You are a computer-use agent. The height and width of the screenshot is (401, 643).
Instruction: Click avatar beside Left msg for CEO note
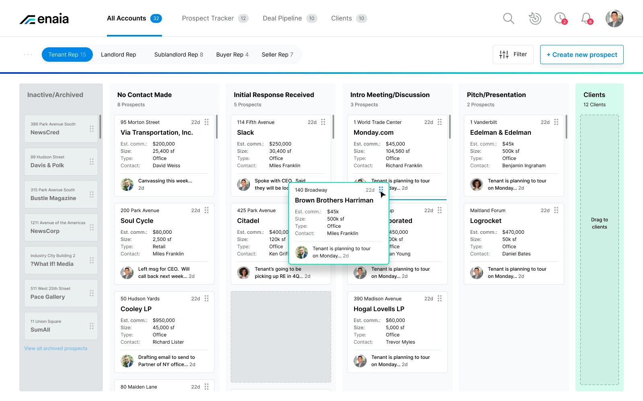coord(127,273)
